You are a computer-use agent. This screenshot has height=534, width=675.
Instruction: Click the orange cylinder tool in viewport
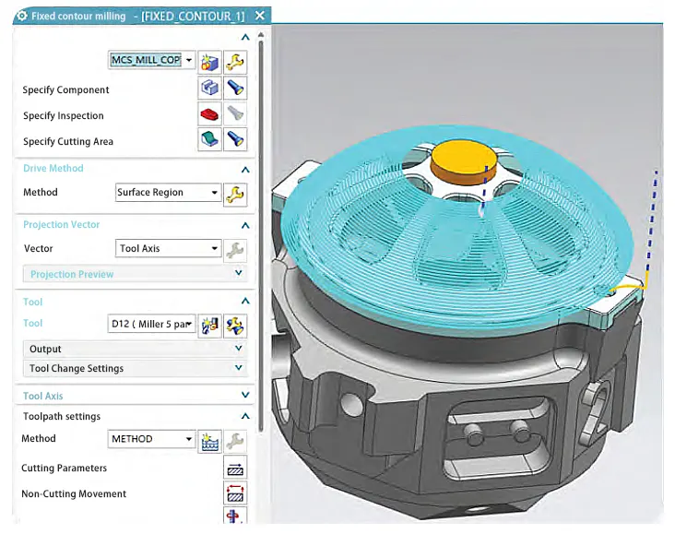click(464, 162)
